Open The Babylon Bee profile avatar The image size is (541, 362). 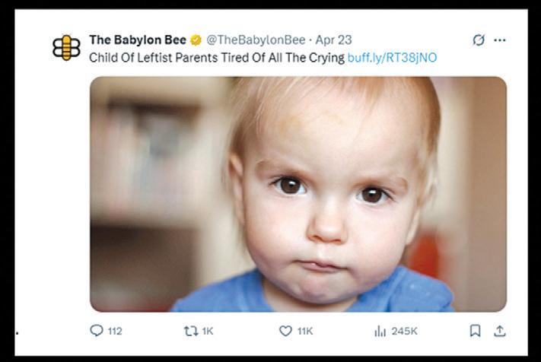(66, 47)
